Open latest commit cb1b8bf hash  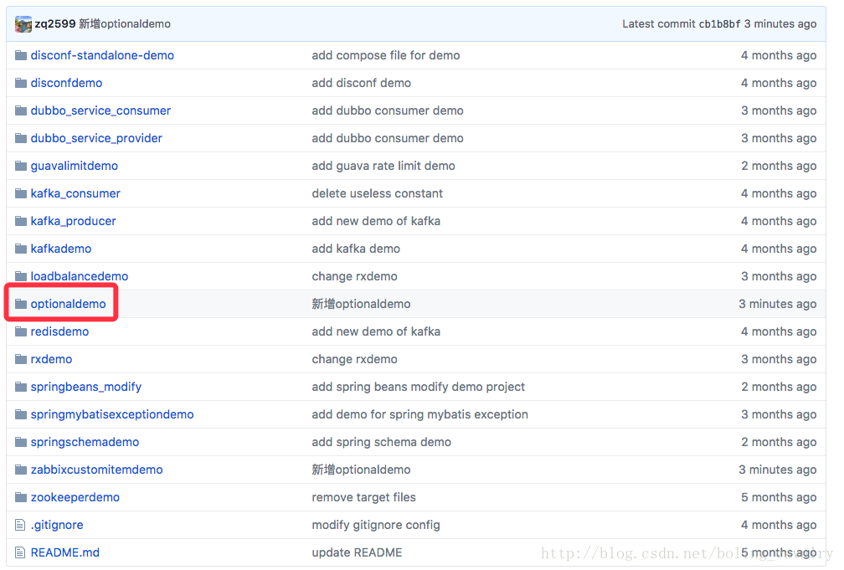719,23
